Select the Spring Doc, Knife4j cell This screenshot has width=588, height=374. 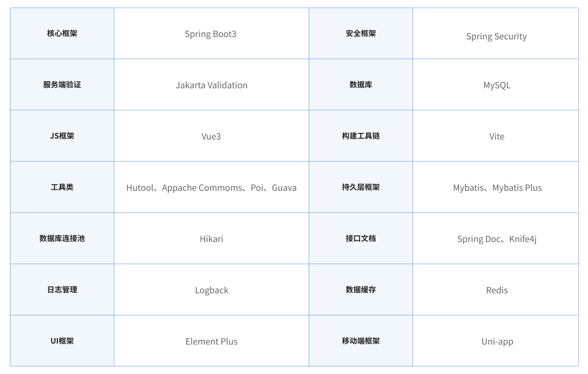click(x=496, y=238)
